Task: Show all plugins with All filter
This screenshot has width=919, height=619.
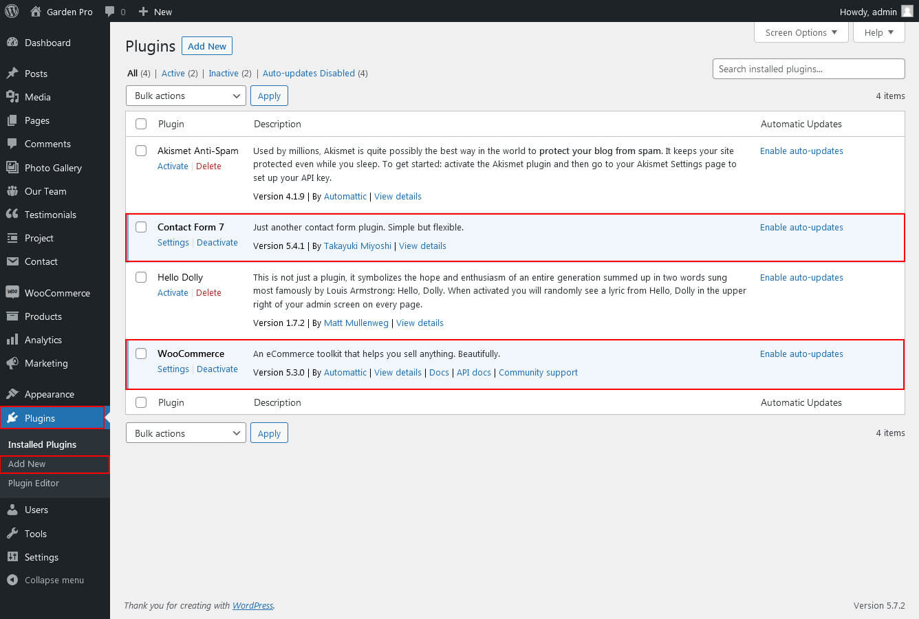Action: 132,73
